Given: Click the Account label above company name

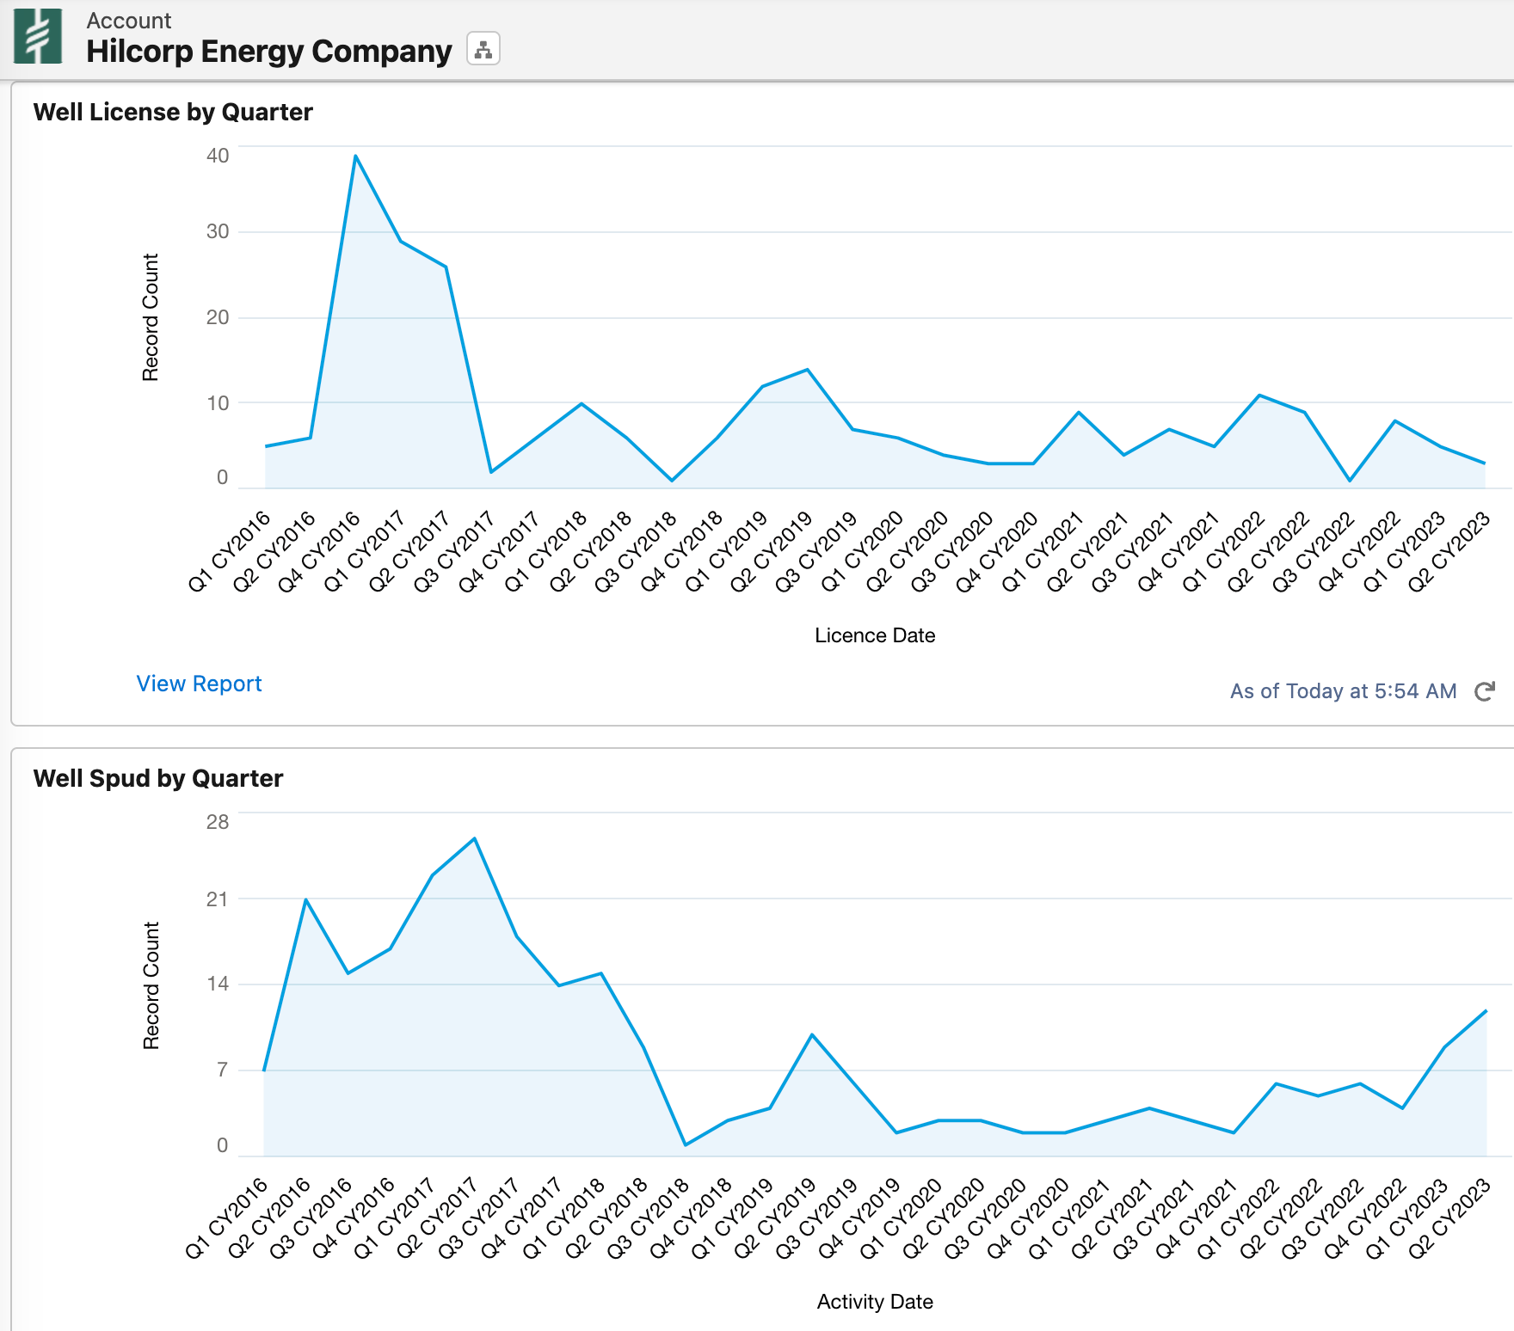Looking at the screenshot, I should click(x=127, y=20).
